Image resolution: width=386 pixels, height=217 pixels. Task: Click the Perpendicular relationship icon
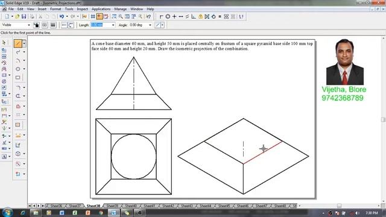194,16
